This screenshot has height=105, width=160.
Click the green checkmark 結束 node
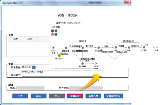tap(157, 47)
